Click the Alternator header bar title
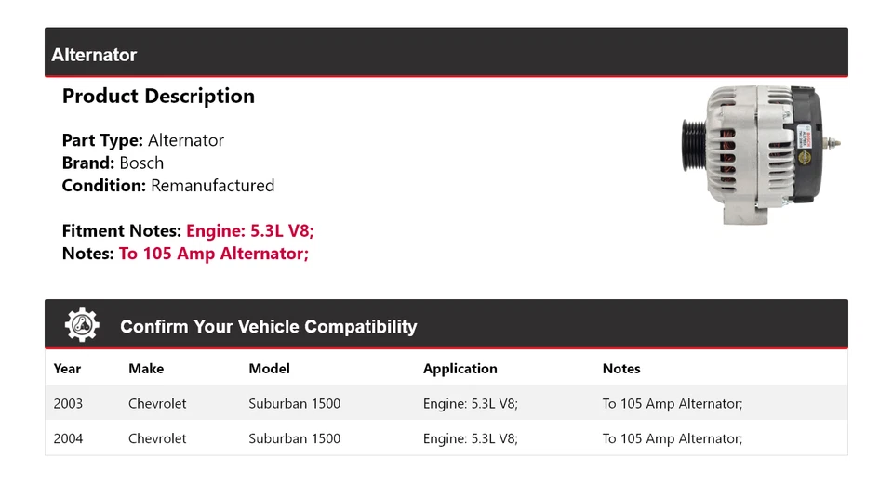Image resolution: width=893 pixels, height=483 pixels. pyautogui.click(x=94, y=55)
